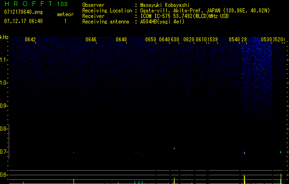The width and height of the screenshot is (289, 184).
Task: Click the yellow intensity spike at the graph's far right
Action: click(281, 178)
